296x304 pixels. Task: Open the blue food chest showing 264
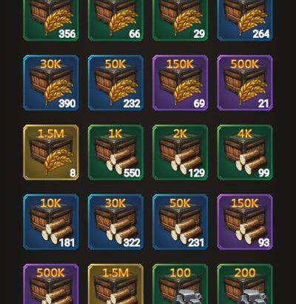[x=245, y=20]
